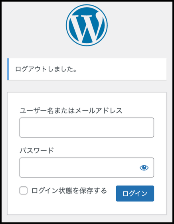Viewport: 174px width, 224px height.
Task: Click the ログイン button
Action: pos(135,194)
